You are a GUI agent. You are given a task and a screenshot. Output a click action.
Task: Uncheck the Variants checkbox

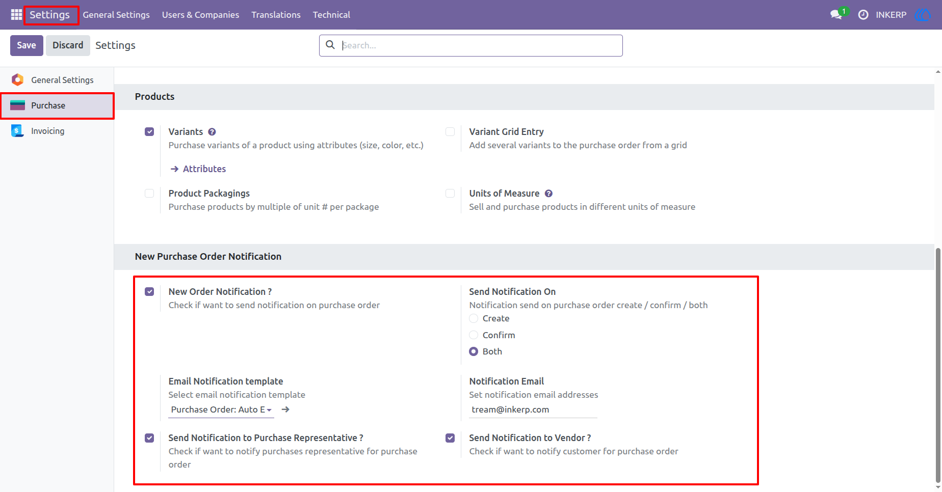coord(149,132)
